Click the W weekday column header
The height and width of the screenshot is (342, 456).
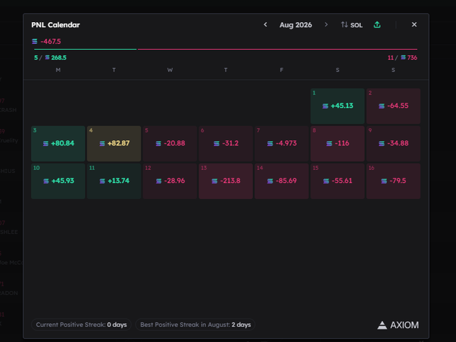(170, 70)
